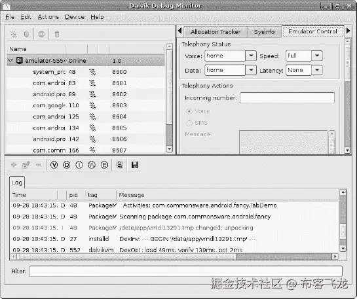The height and width of the screenshot is (299, 357).
Task: Click the Time column header in log
Action: coord(34,195)
